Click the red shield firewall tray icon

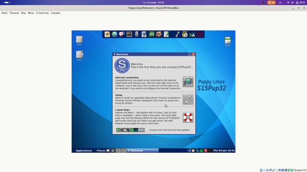click(x=206, y=150)
